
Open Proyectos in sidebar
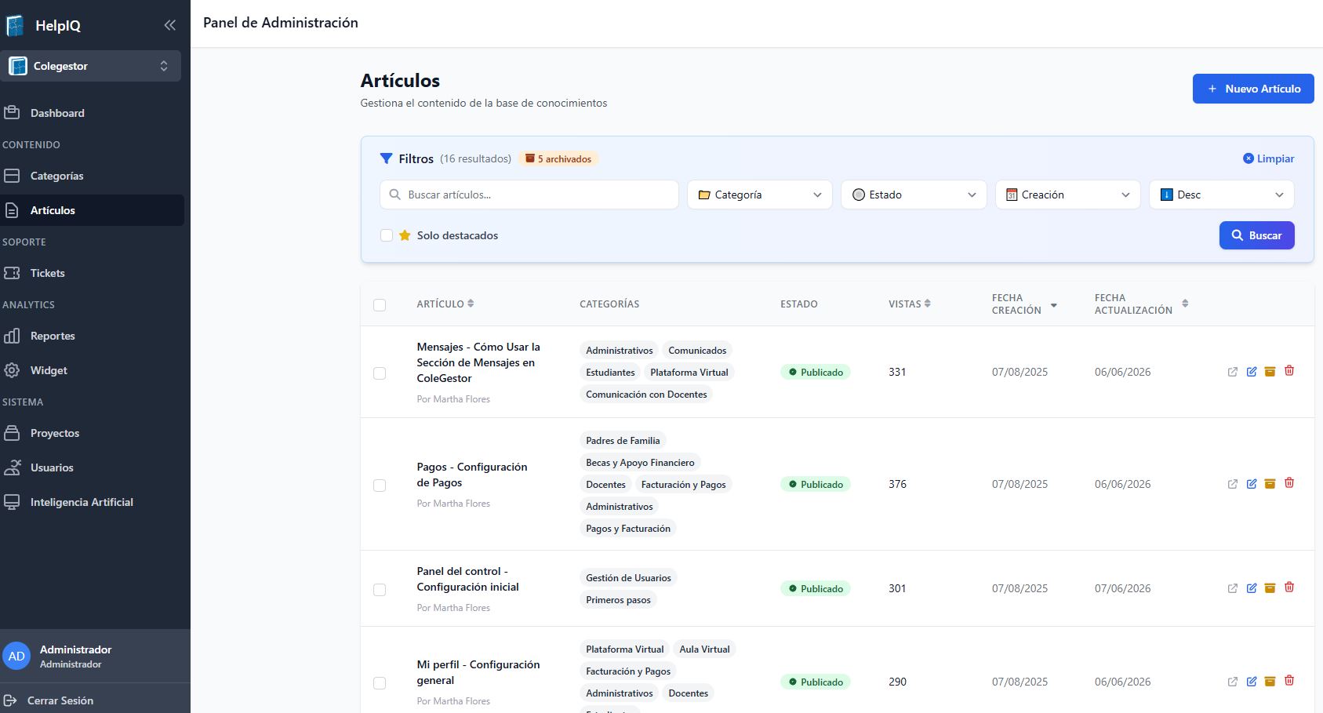(93, 433)
